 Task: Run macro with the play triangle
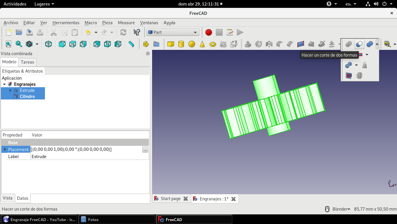pyautogui.click(x=240, y=32)
